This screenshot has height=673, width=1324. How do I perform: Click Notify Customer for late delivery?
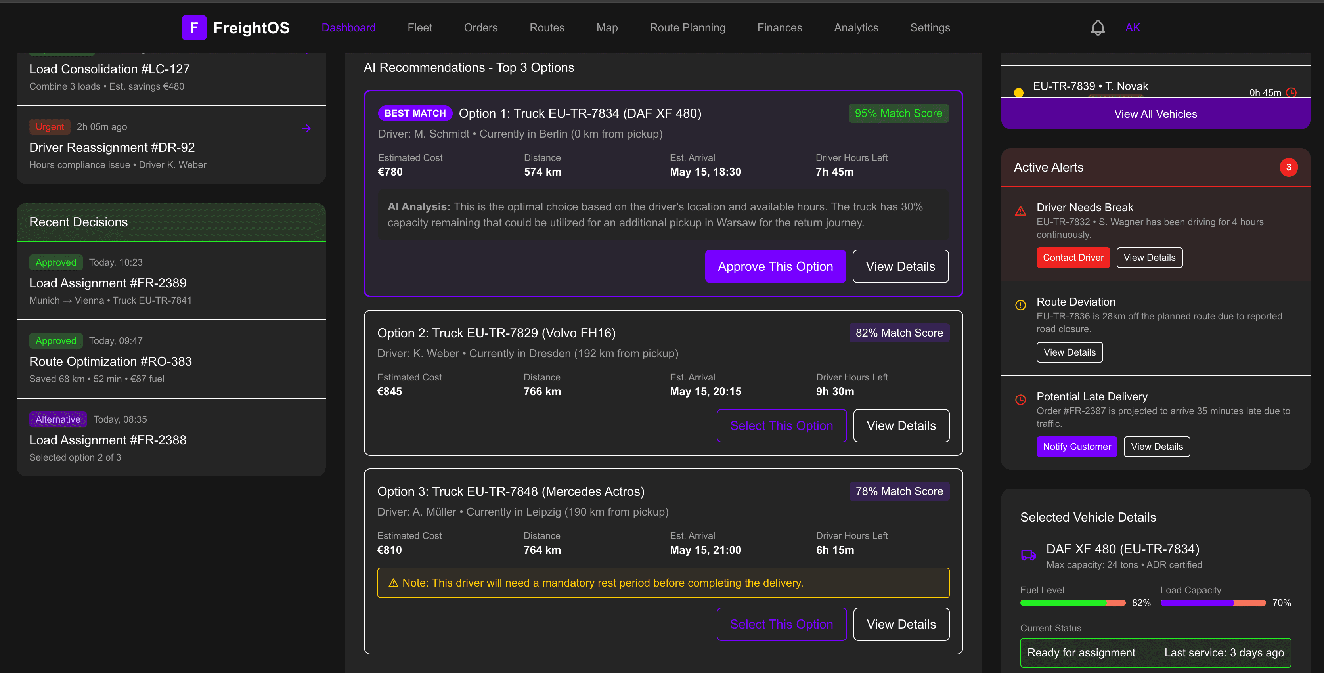pyautogui.click(x=1076, y=446)
